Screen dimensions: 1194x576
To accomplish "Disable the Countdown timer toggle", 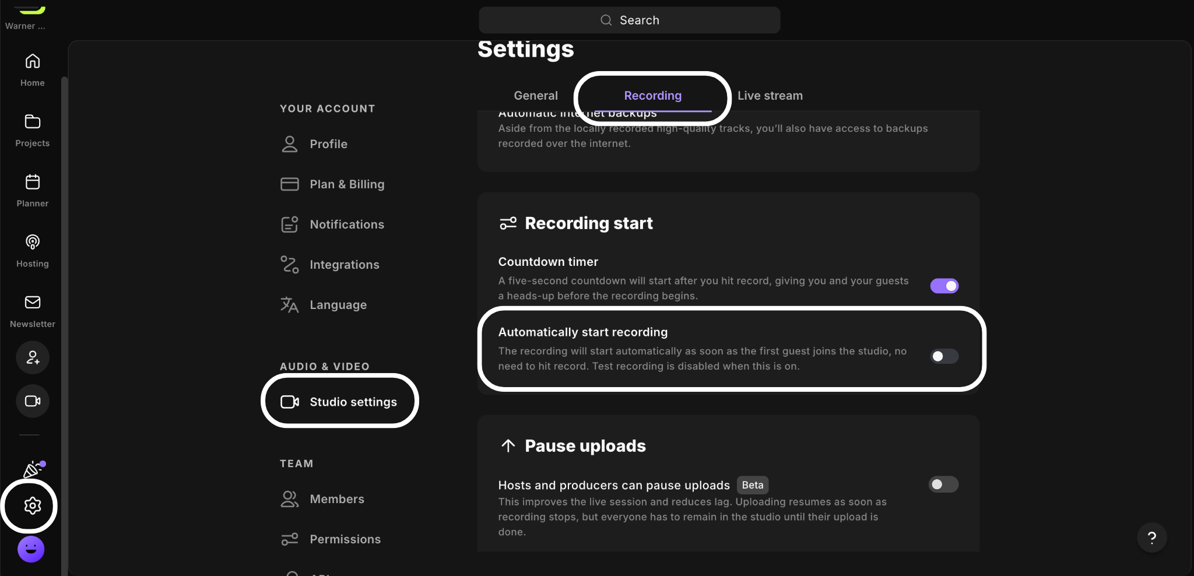I will pos(944,286).
